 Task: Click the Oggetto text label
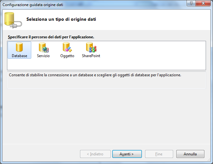(x=67, y=56)
